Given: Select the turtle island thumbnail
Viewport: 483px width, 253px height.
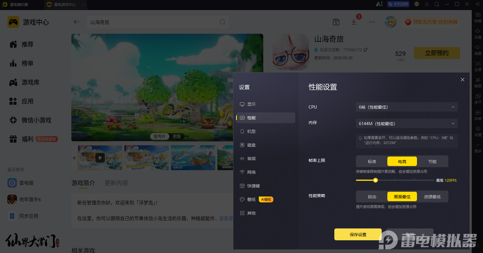Looking at the screenshot, I should [193, 158].
